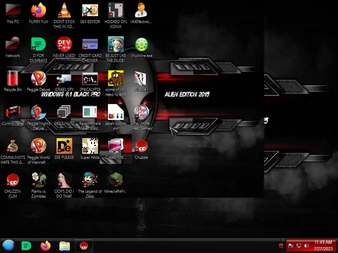Open the network status tray icon
338x253 pixels.
coord(299,246)
